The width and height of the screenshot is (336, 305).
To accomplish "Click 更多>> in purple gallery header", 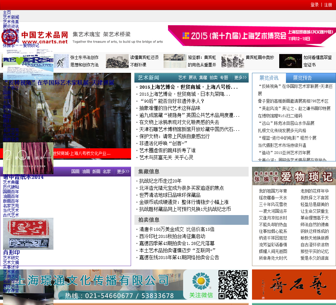I will tap(123, 171).
